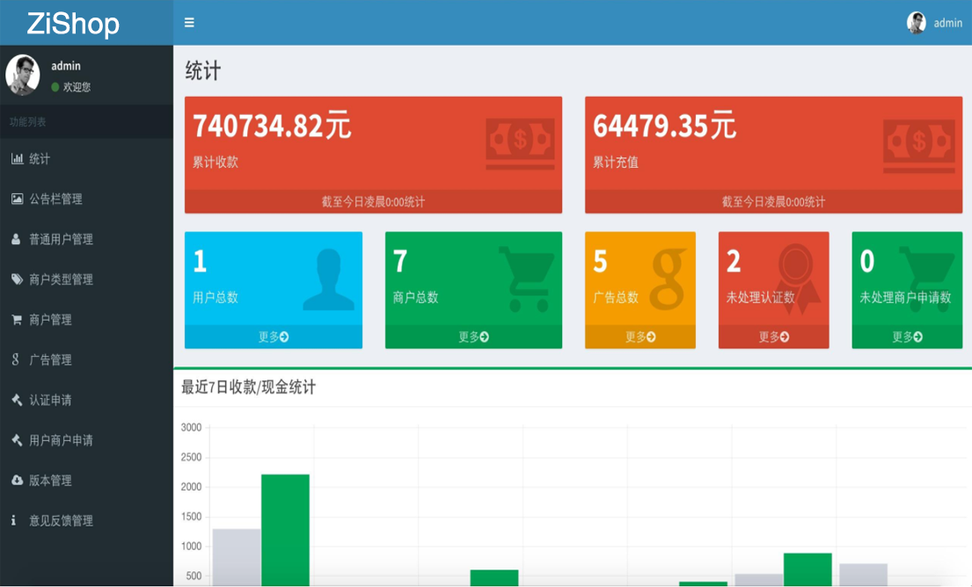Click the 累计收款 label
Screen dimensions: 972x587
point(216,163)
